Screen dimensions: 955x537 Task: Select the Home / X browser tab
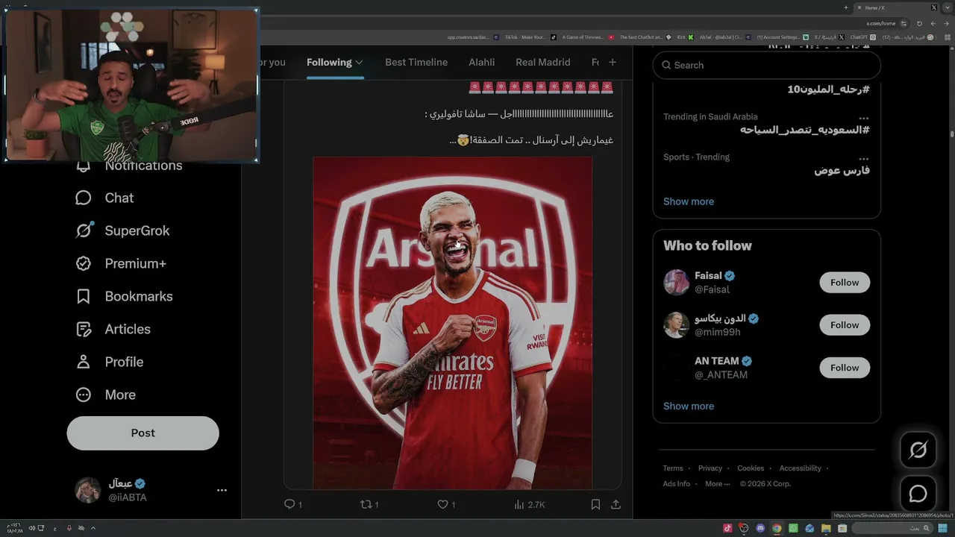tap(895, 7)
